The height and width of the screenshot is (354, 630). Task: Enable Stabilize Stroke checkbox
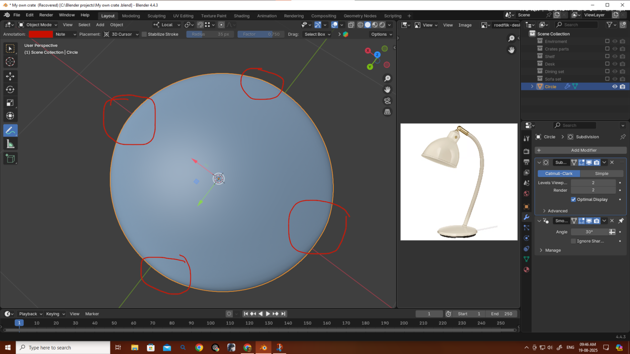[144, 34]
